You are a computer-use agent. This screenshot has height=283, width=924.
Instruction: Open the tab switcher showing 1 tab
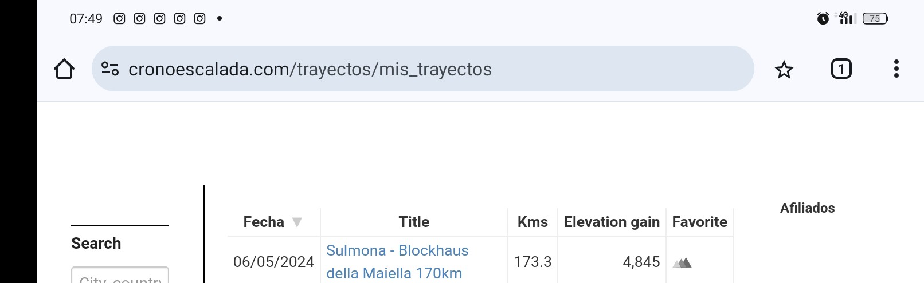pos(841,69)
